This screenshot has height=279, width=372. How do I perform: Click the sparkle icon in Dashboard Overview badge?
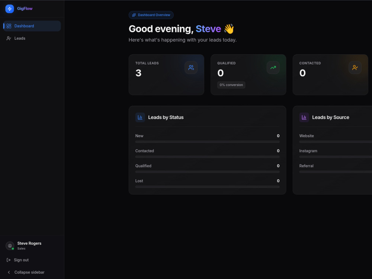pyautogui.click(x=134, y=15)
